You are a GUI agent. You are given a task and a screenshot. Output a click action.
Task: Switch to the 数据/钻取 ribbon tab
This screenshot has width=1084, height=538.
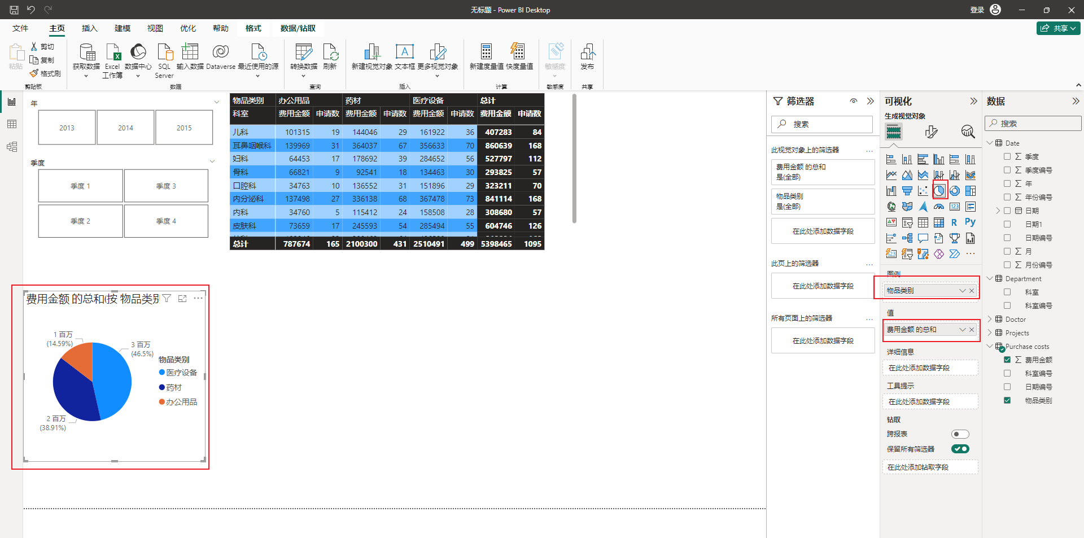tap(298, 28)
